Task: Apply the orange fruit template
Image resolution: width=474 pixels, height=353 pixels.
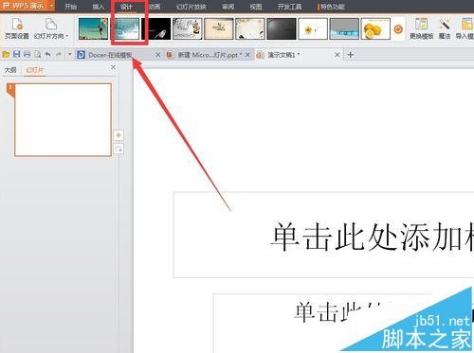Action: point(375,28)
